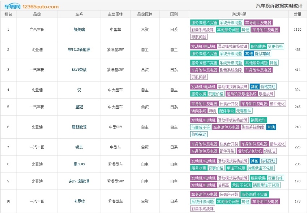This screenshot has height=213, width=308.
Task: Select the 数量 column header
Action: coord(298,14)
